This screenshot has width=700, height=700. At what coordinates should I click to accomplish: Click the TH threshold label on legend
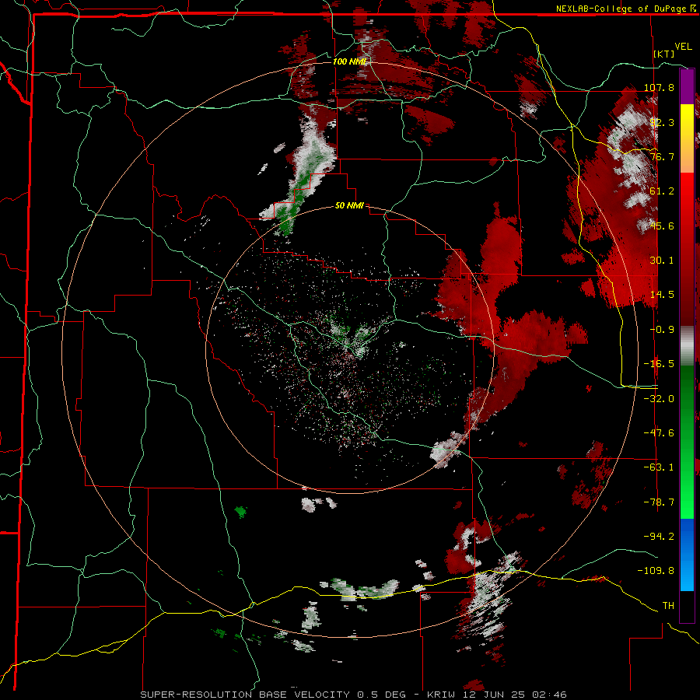pyautogui.click(x=668, y=606)
